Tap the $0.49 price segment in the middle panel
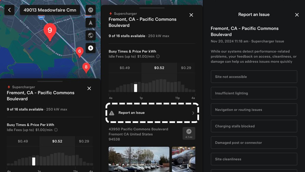The image size is (305, 172). coord(125,68)
